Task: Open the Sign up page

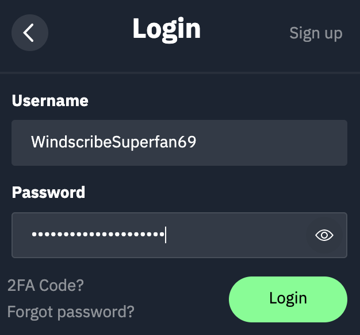Action: tap(316, 33)
